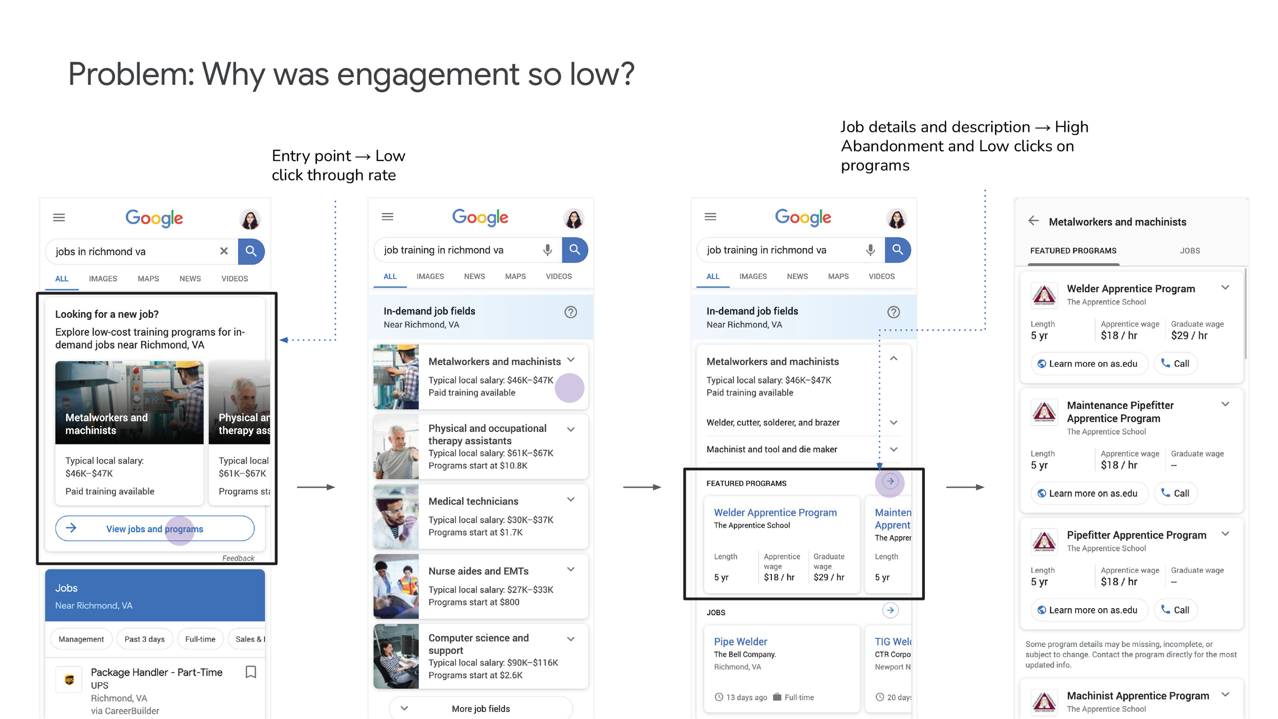This screenshot has width=1278, height=719.
Task: Switch to the JOBS tab in Metalworkers panel
Action: (x=1189, y=251)
